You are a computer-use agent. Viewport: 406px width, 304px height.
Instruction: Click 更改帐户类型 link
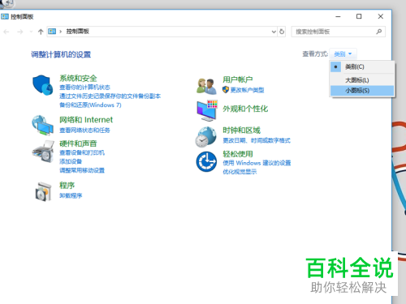click(x=247, y=90)
